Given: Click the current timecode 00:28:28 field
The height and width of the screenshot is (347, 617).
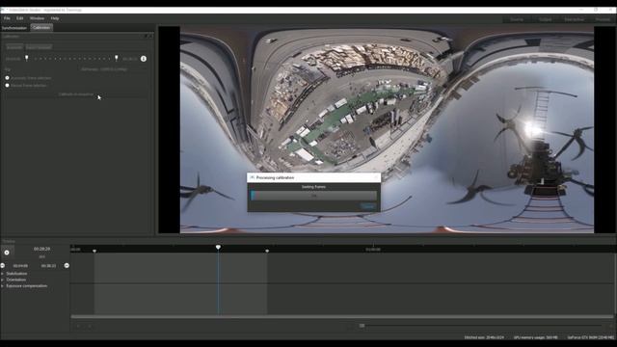Looking at the screenshot, I should point(41,249).
